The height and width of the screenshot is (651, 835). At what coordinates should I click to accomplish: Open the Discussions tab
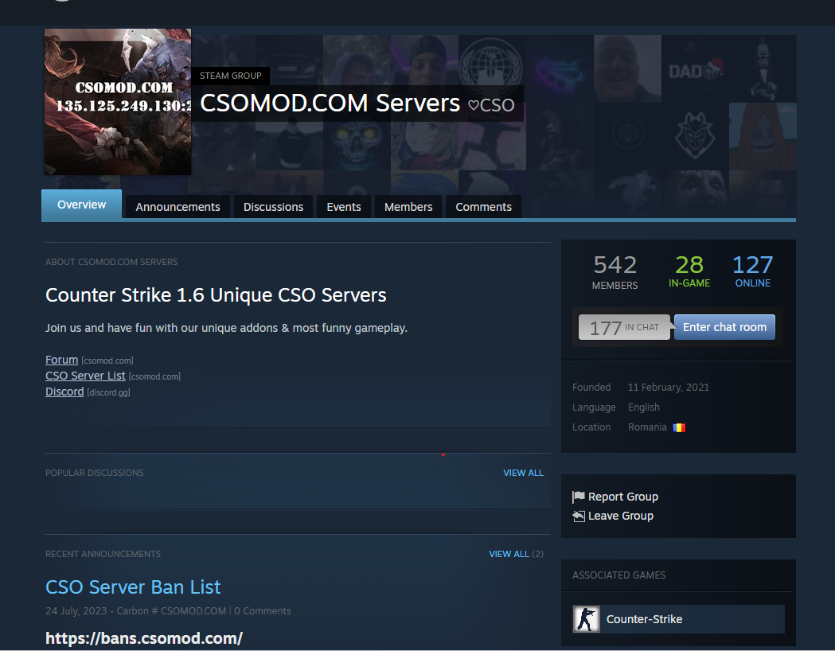tap(273, 207)
